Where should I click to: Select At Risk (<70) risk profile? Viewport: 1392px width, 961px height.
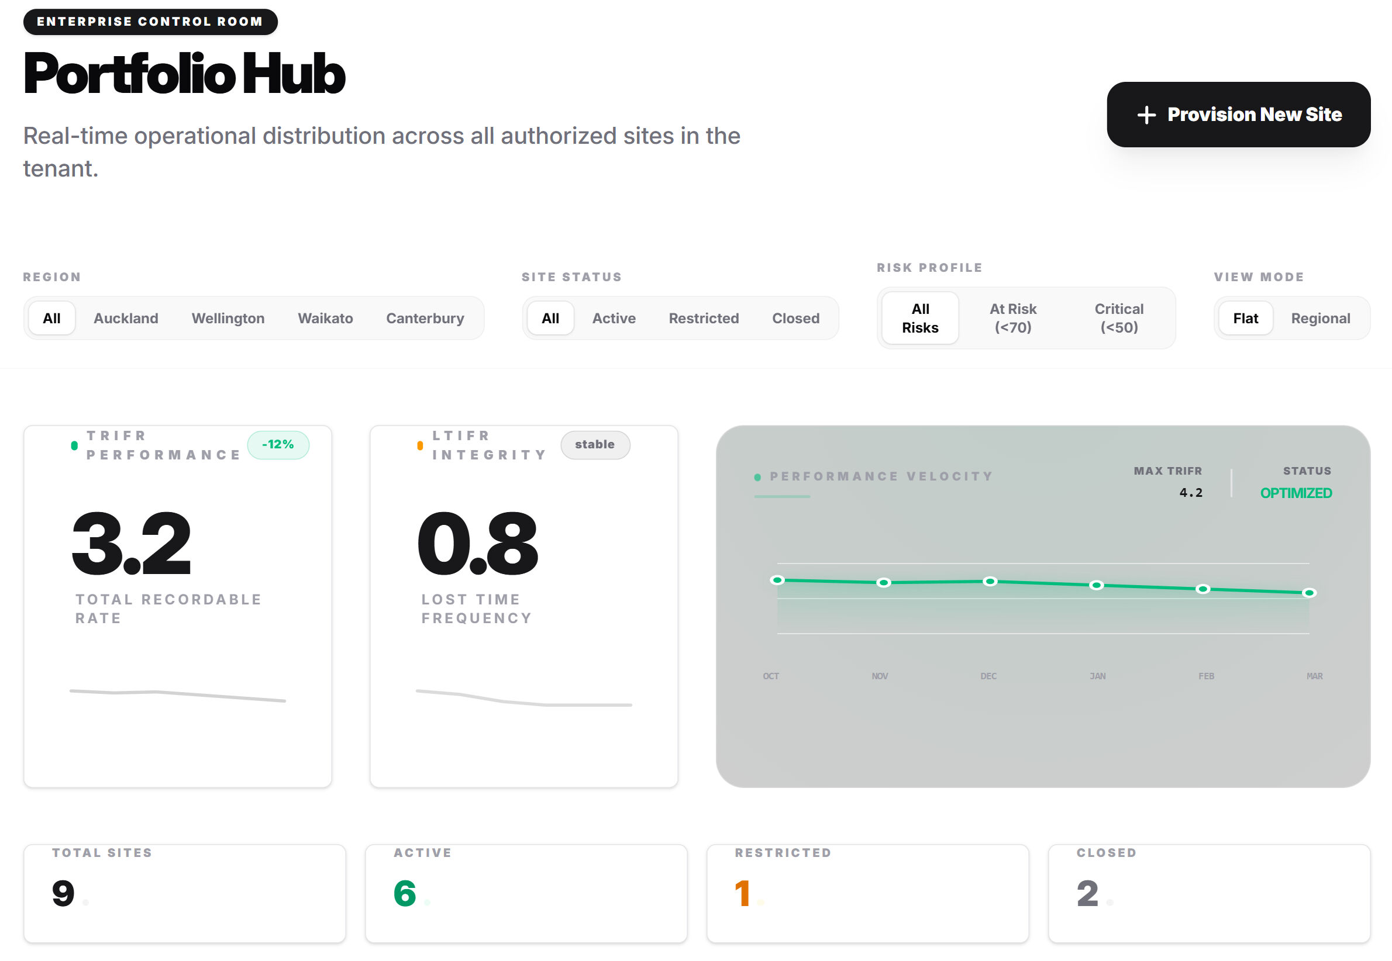[x=1012, y=318]
